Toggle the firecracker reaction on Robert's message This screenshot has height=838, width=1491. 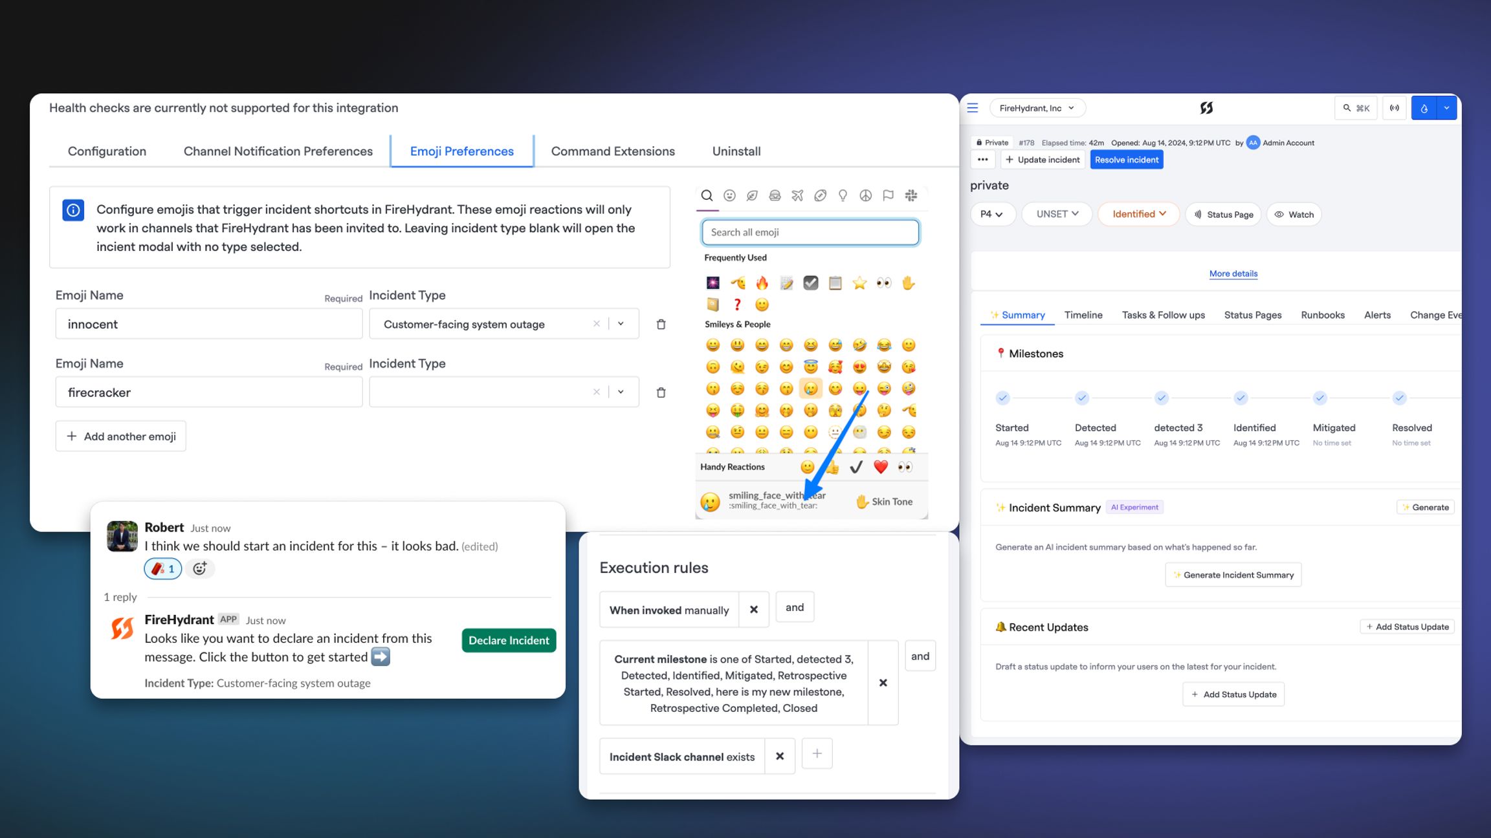[x=162, y=568]
